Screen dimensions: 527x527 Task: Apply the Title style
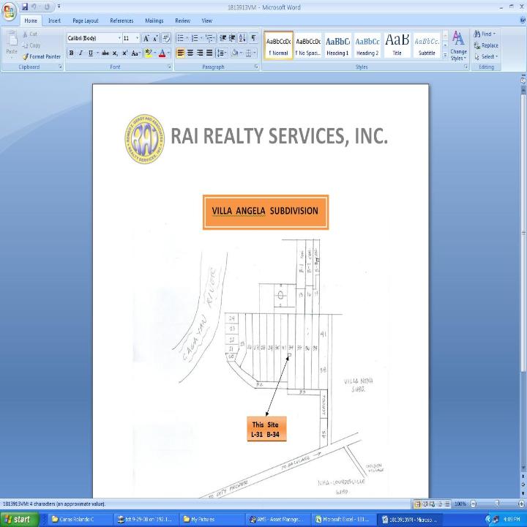point(397,45)
